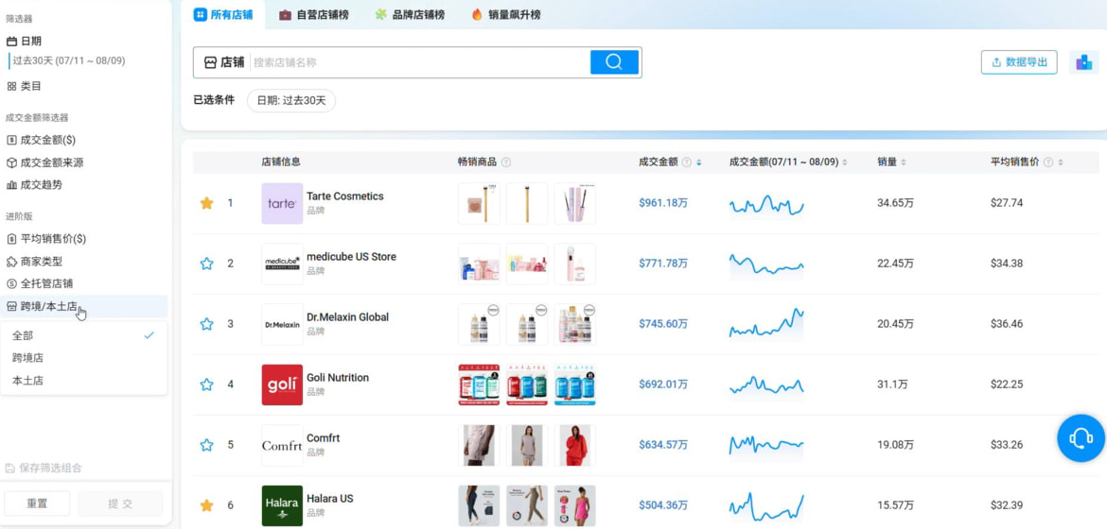Open Halara pink dress product thumbnail
This screenshot has width=1107, height=529.
point(574,505)
